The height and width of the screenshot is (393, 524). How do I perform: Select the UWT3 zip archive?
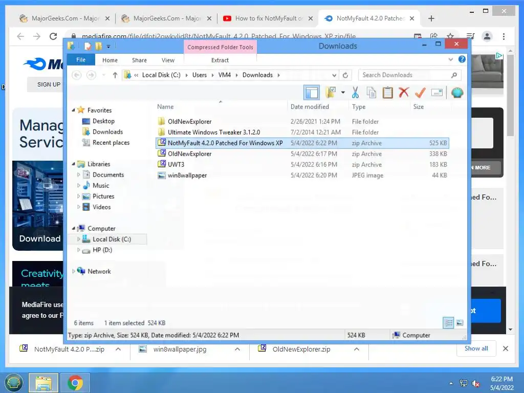pyautogui.click(x=302, y=164)
